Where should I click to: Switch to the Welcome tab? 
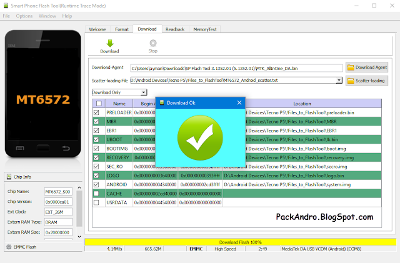point(97,29)
